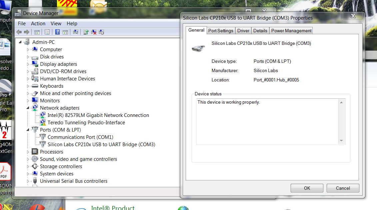Click the Human Interface Devices category icon

(x=35, y=79)
